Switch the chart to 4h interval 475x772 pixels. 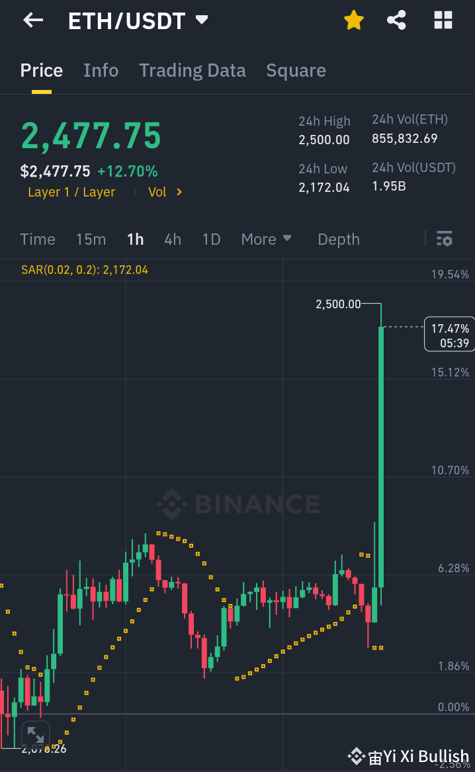(173, 239)
